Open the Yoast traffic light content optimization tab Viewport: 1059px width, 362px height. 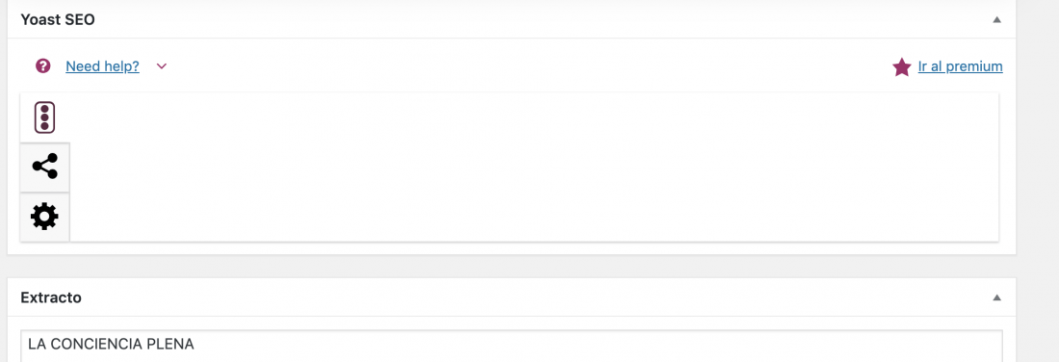click(x=44, y=117)
